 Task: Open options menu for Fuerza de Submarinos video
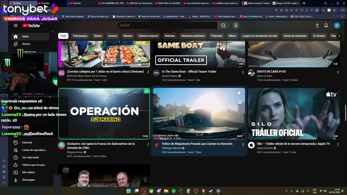(x=148, y=145)
